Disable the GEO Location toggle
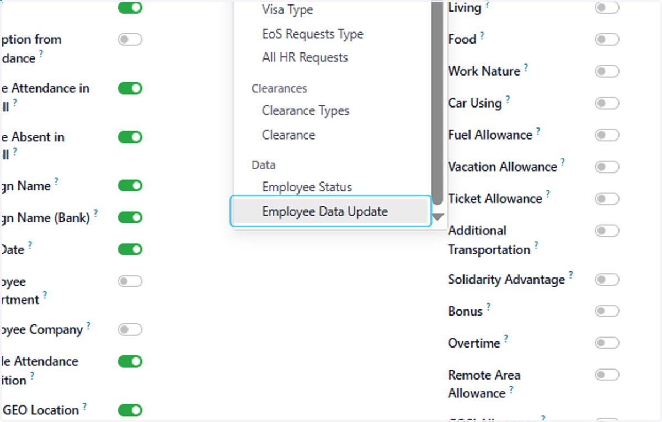 pos(130,410)
